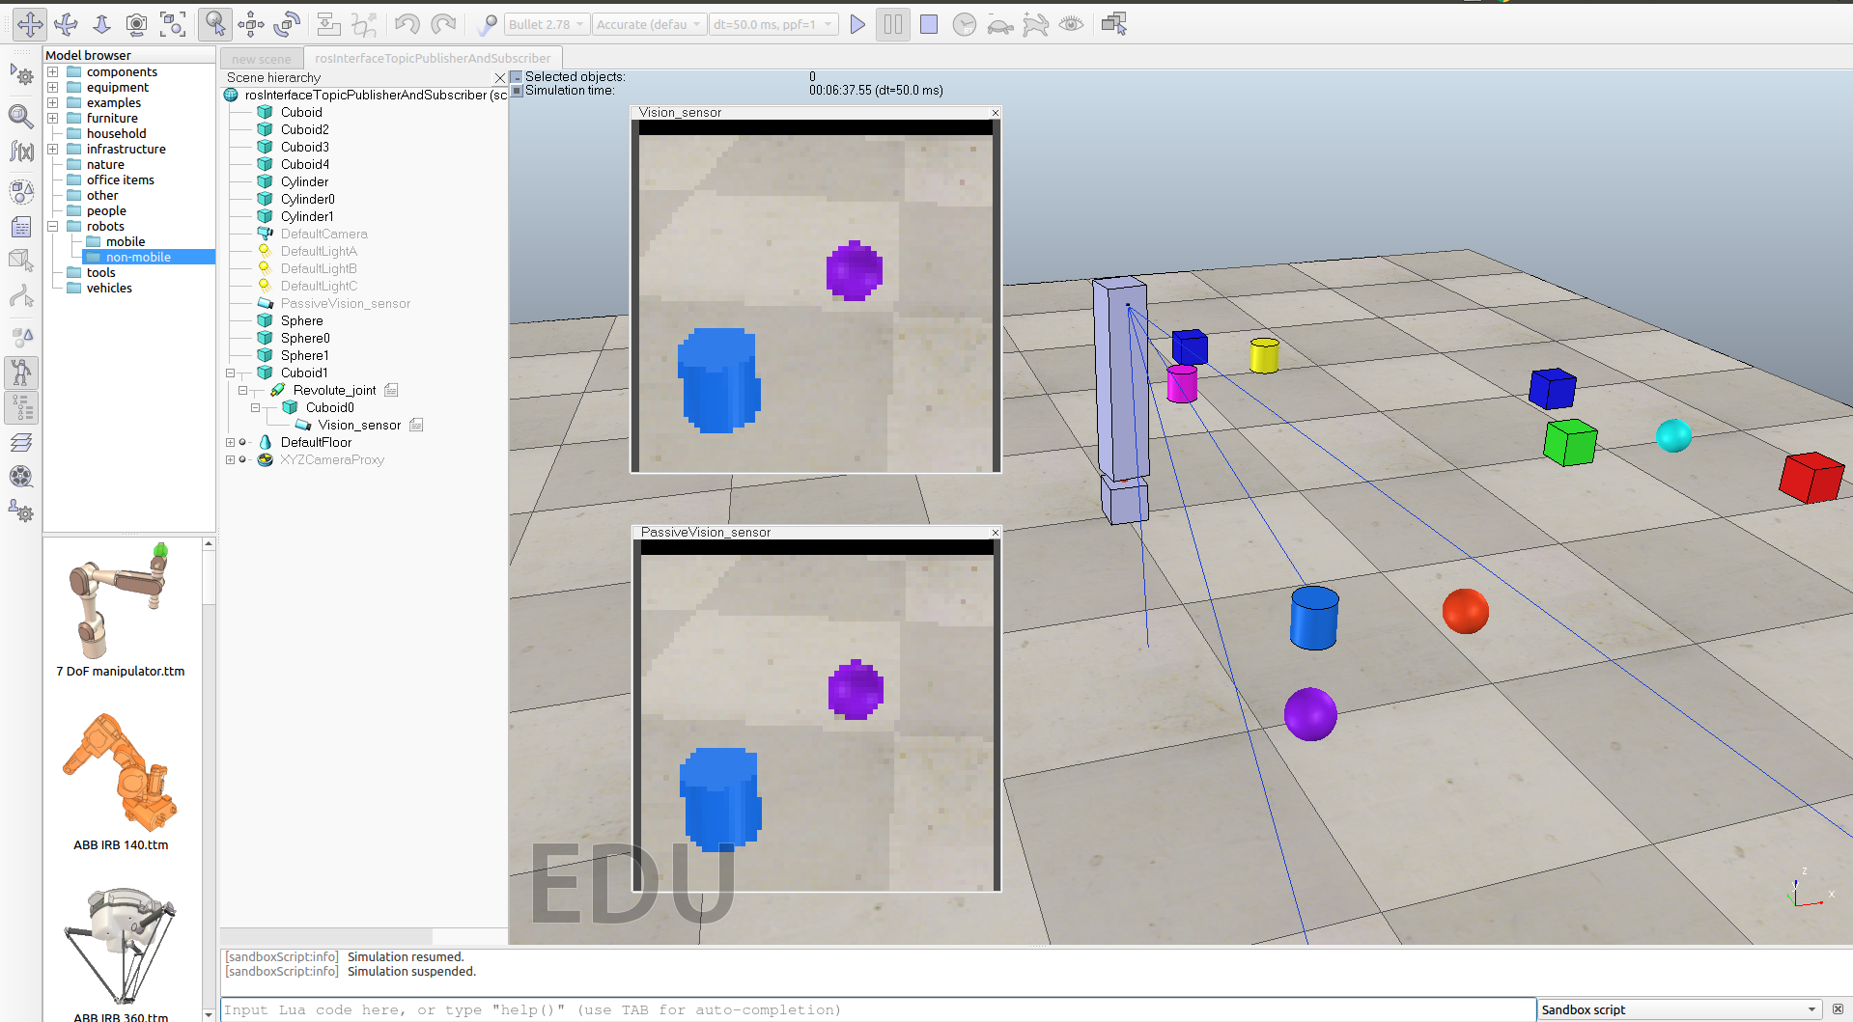Open user settings icon in sidebar
Image resolution: width=1853 pixels, height=1022 pixels.
pos(21,511)
